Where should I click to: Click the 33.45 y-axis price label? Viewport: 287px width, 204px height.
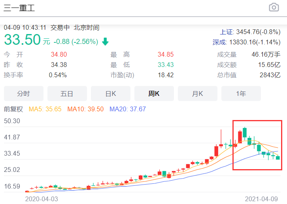[12, 153]
